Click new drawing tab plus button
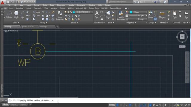This screenshot has width=191, height=107. point(58,26)
